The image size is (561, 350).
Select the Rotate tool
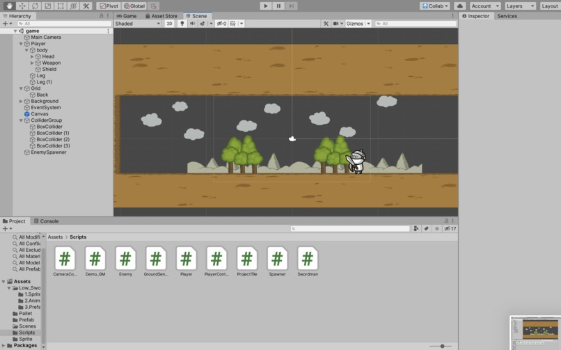[x=35, y=6]
